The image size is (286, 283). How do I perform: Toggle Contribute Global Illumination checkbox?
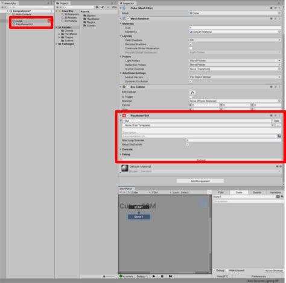191,48
